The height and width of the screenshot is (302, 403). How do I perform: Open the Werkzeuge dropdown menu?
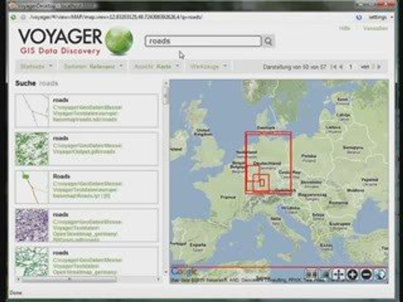pyautogui.click(x=209, y=67)
